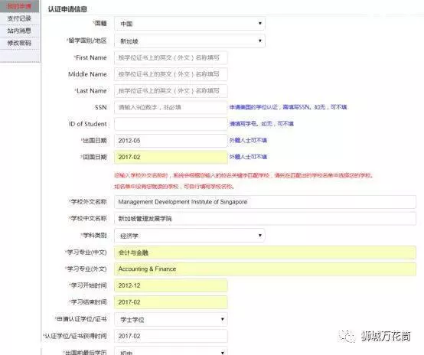This screenshot has width=424, height=355.
Task: Click the 学校外文名称 field
Action: [x=265, y=202]
